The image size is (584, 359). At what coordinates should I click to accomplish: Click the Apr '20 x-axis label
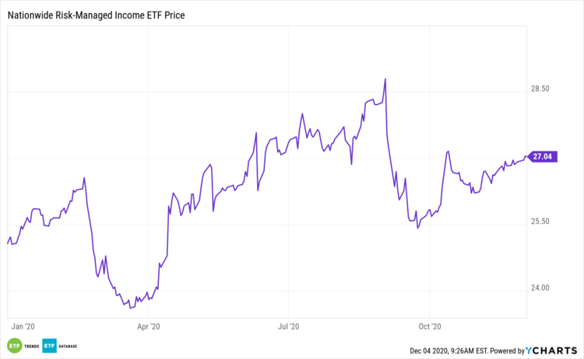[x=148, y=326]
